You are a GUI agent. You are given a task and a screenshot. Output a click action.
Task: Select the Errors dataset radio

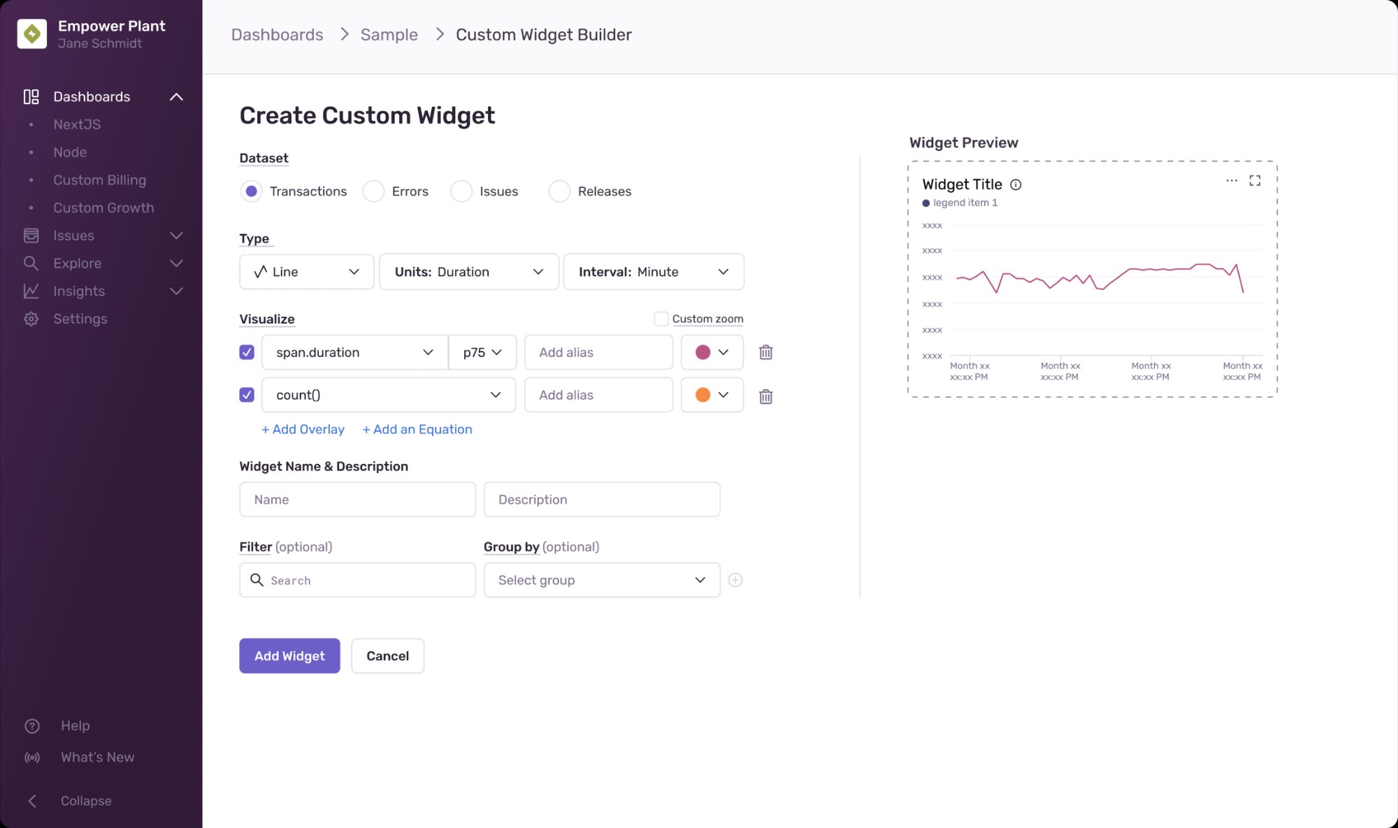coord(374,191)
